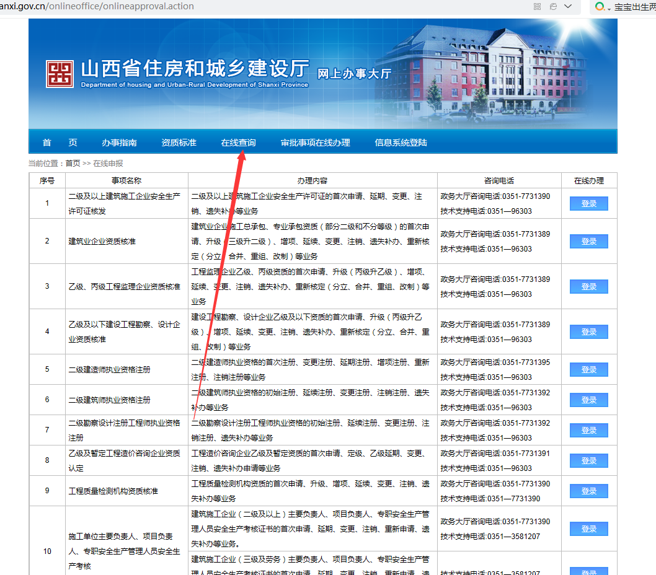This screenshot has width=656, height=575.
Task: Select 在线查询 indicated by the red arrow
Action: [238, 142]
